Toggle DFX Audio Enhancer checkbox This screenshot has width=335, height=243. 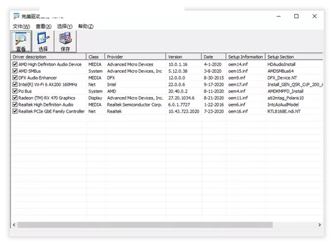(15, 78)
